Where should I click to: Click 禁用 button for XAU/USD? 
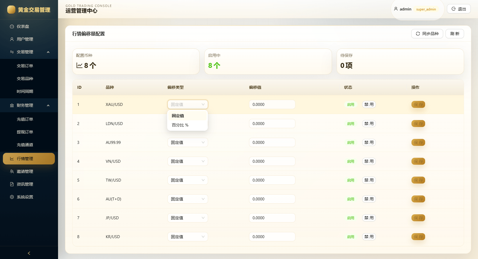(x=369, y=104)
